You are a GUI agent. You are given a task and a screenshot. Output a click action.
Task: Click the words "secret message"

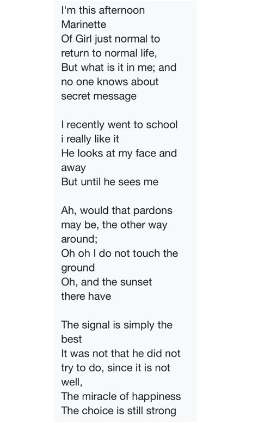tap(99, 96)
